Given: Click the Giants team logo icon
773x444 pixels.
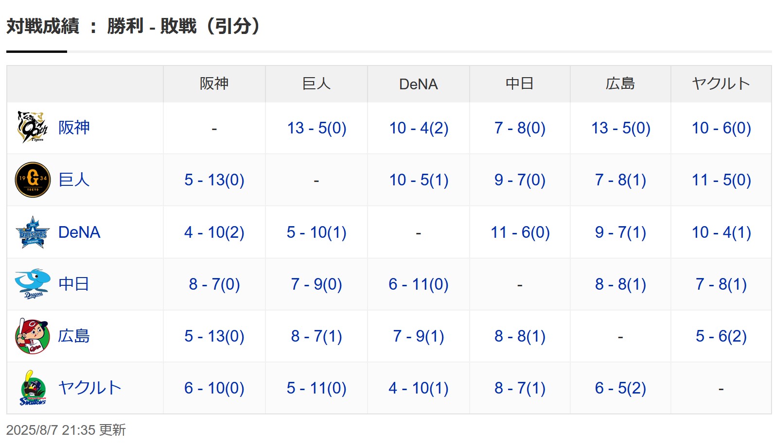Looking at the screenshot, I should pyautogui.click(x=33, y=180).
